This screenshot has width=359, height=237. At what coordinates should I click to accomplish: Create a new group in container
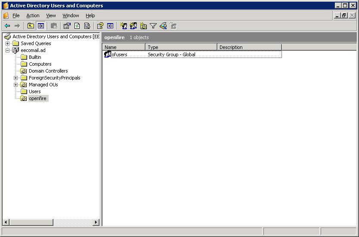click(133, 26)
